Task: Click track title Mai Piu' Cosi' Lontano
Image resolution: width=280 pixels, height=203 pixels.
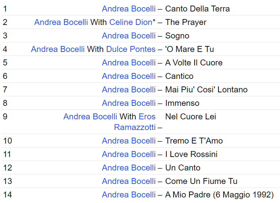Action: point(206,90)
